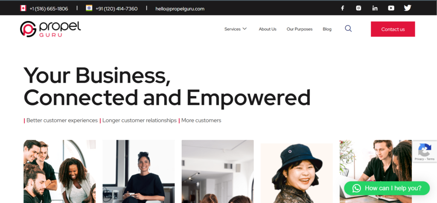Image resolution: width=437 pixels, height=203 pixels.
Task: Open the Instagram social icon
Action: (x=358, y=8)
